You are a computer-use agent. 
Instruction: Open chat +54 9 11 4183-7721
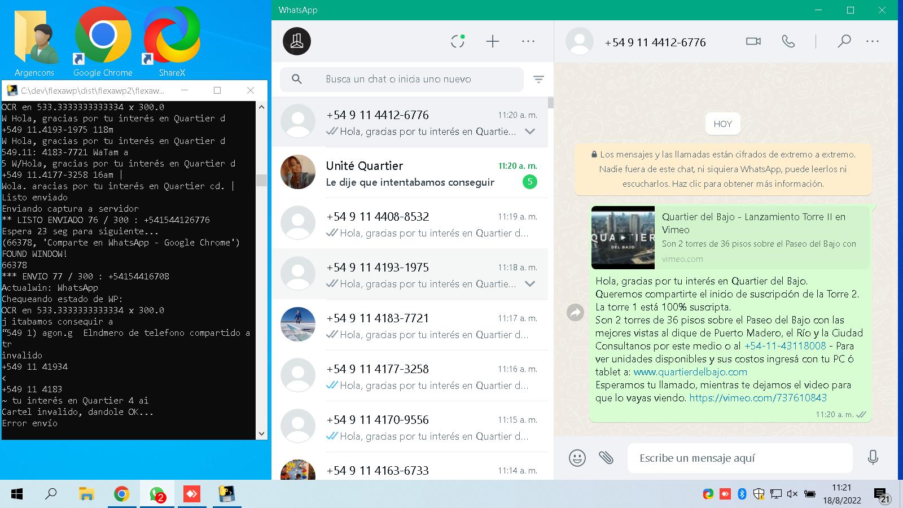point(410,325)
